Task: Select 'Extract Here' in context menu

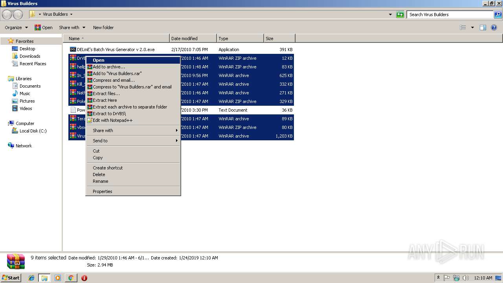Action: pyautogui.click(x=133, y=100)
